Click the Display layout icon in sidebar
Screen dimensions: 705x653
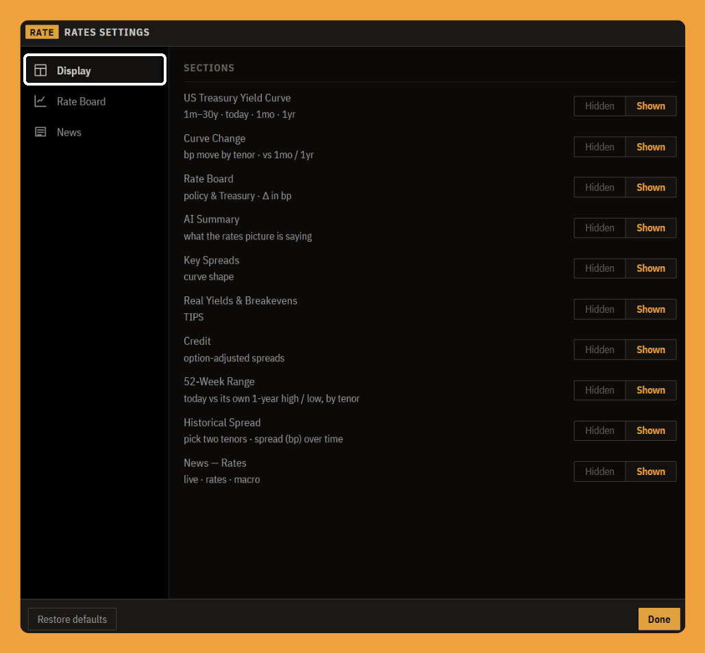[x=40, y=70]
